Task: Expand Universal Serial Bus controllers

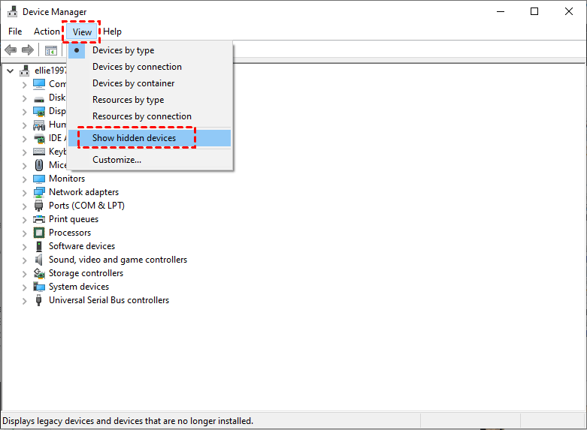Action: (x=25, y=301)
